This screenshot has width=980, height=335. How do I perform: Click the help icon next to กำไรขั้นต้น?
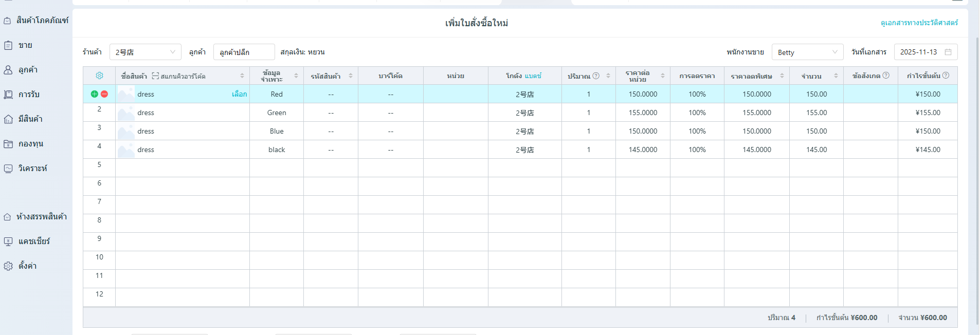pos(946,76)
